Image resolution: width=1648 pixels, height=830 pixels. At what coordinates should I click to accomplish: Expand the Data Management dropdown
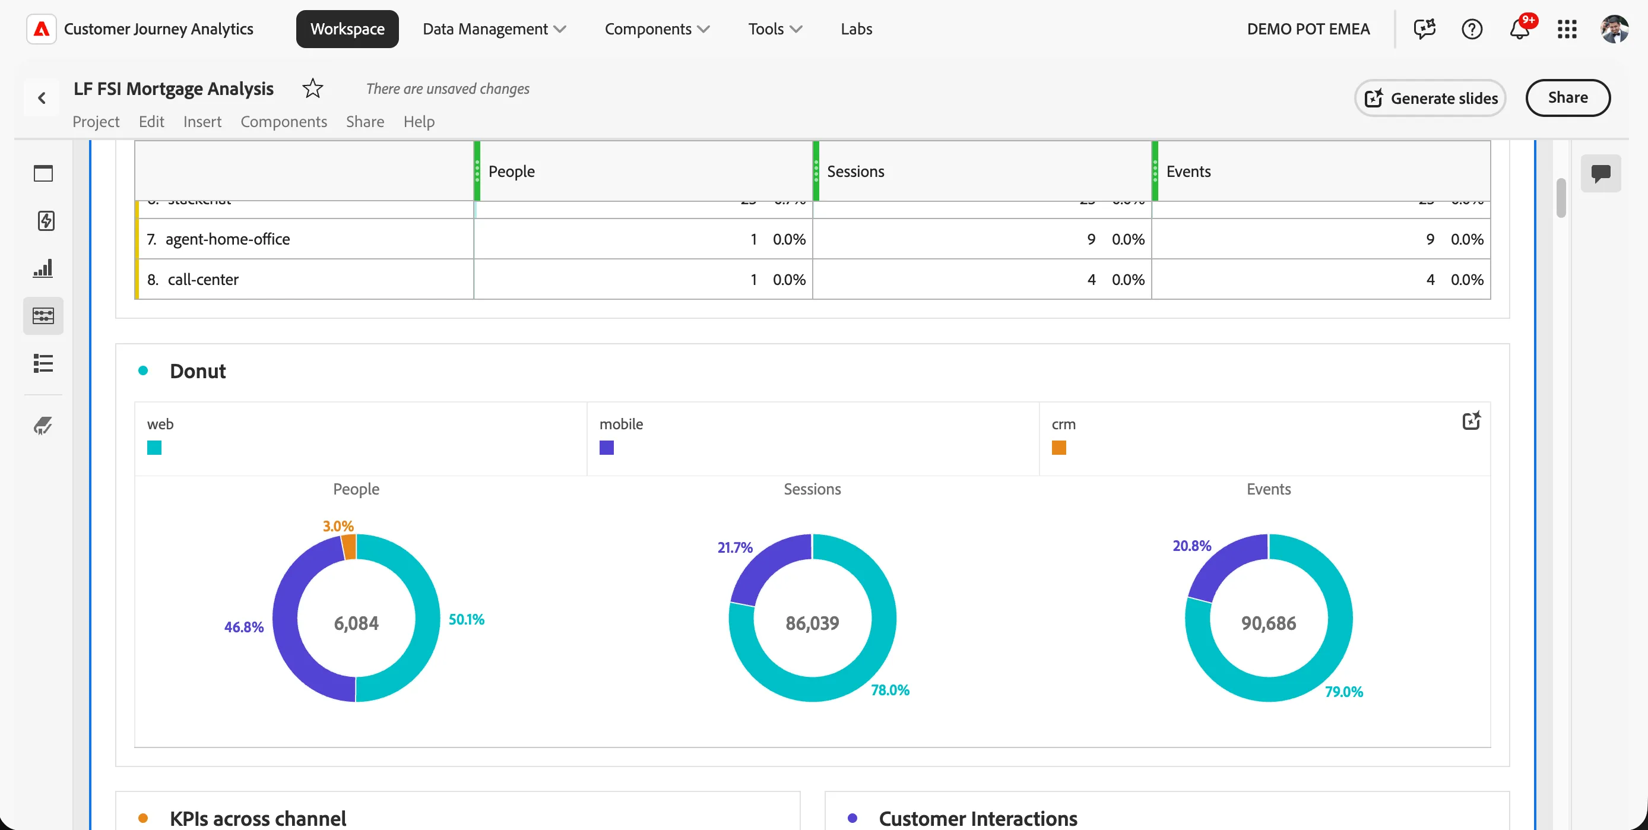[494, 29]
